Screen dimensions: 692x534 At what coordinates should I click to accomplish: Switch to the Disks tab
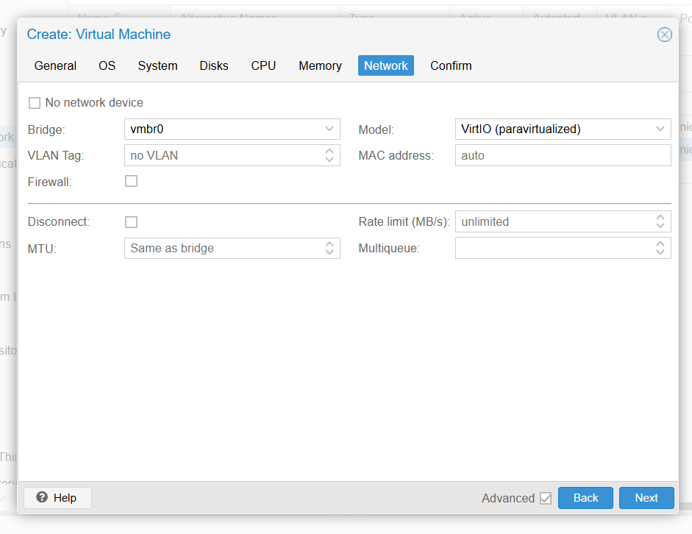coord(214,65)
